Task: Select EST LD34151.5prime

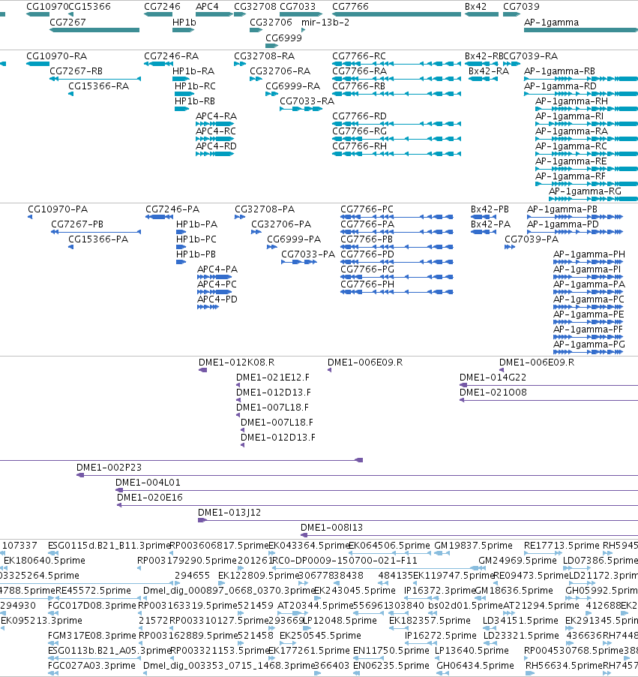Action: (520, 621)
